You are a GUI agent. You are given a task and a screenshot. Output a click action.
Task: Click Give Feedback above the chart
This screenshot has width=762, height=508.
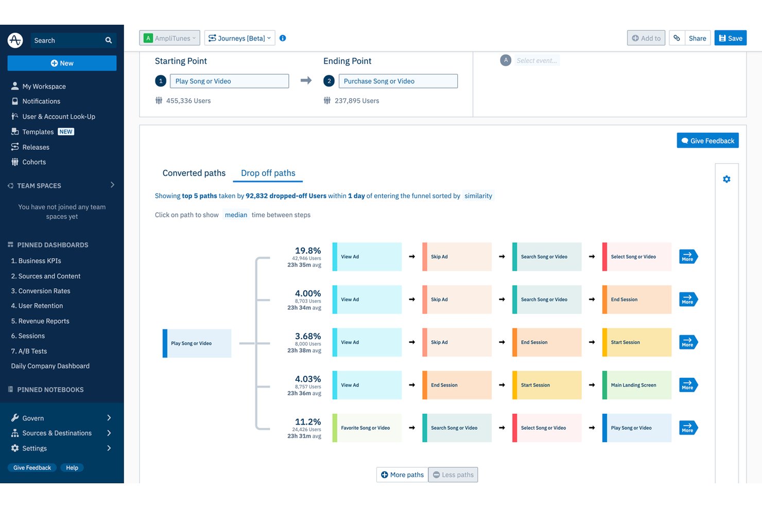707,141
